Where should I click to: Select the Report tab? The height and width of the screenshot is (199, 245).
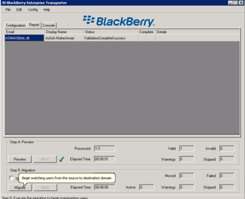(34, 25)
